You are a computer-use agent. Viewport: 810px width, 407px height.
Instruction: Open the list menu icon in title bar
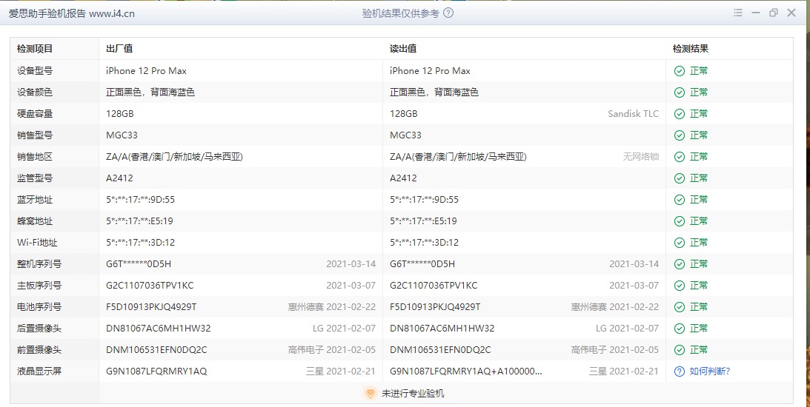[x=737, y=13]
